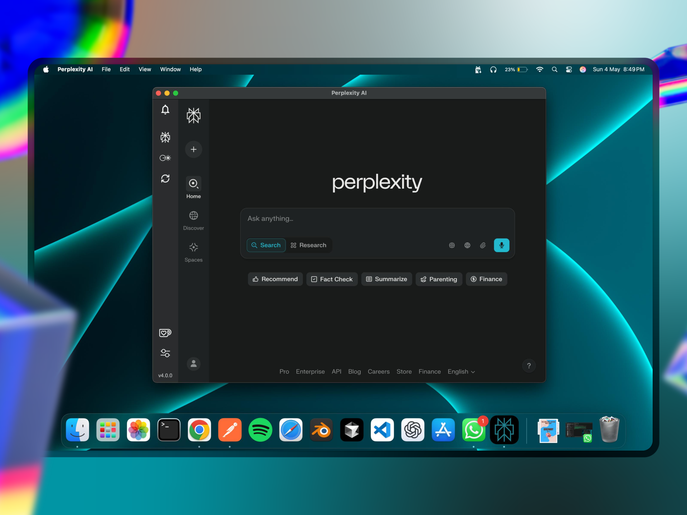Click the donate heart cup icon
This screenshot has width=687, height=515.
click(165, 333)
